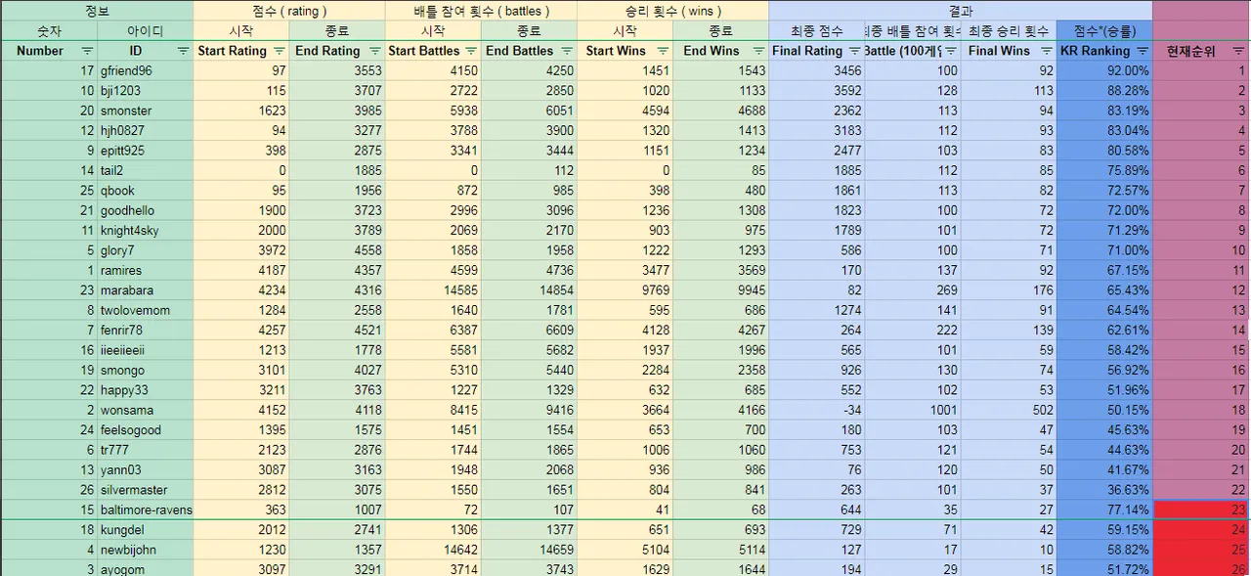Select the KR Ranking cell 88.28%
Image resolution: width=1251 pixels, height=576 pixels.
(1104, 91)
